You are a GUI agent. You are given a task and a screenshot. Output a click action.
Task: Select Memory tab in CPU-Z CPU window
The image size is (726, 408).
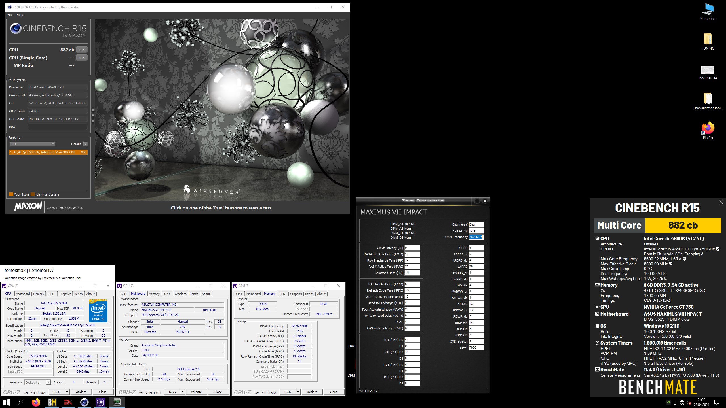coord(39,294)
